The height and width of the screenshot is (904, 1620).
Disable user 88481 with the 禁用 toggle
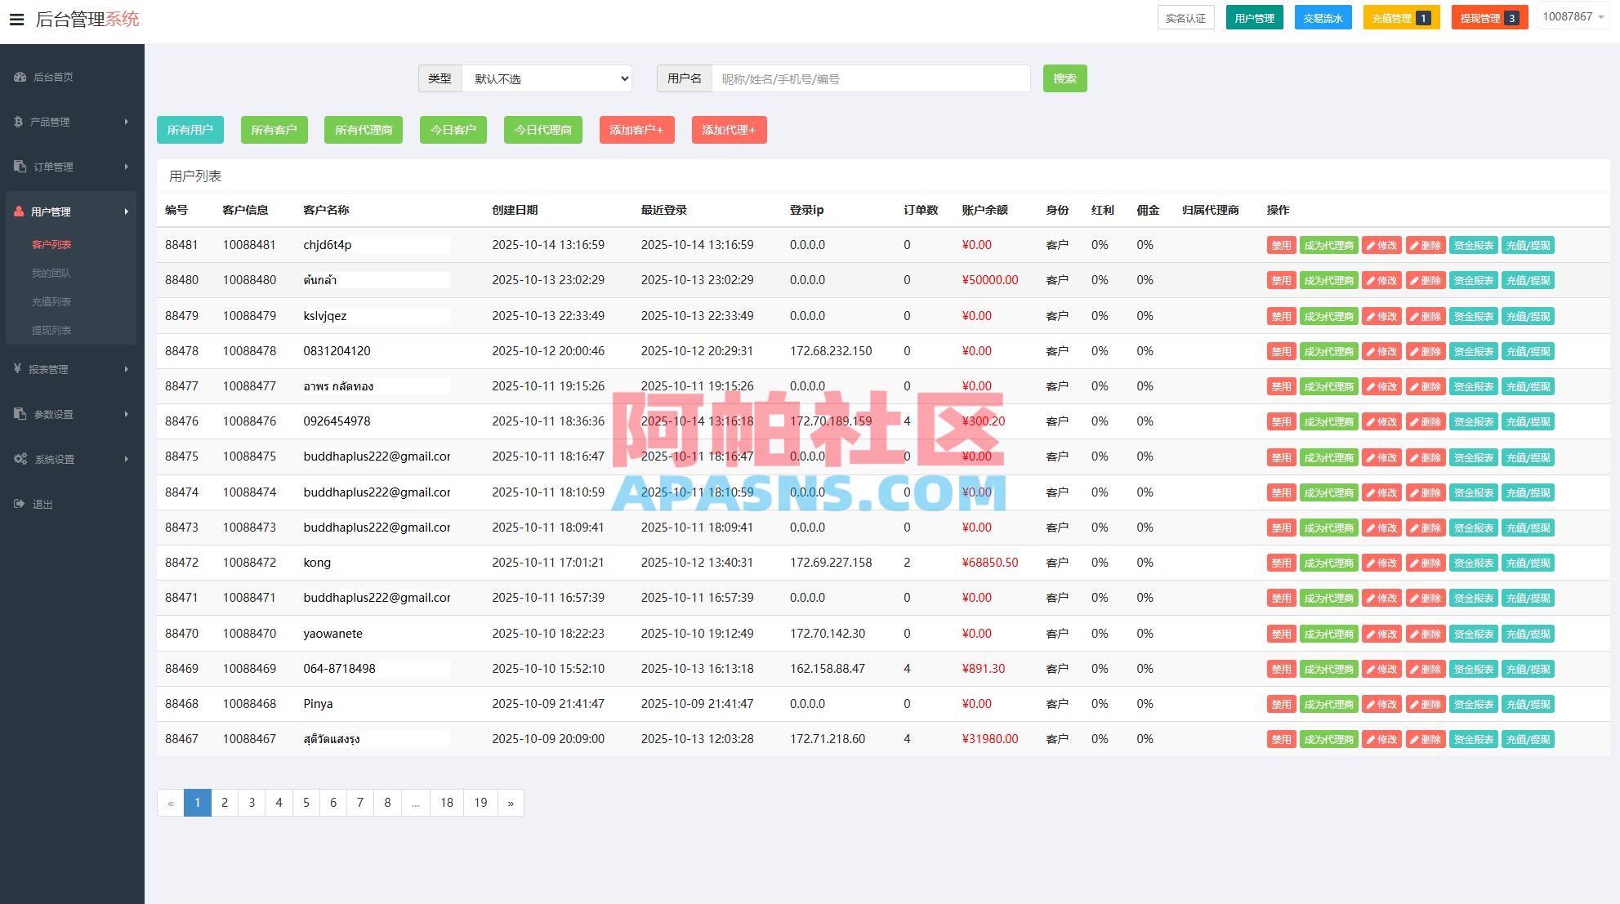[x=1281, y=244]
